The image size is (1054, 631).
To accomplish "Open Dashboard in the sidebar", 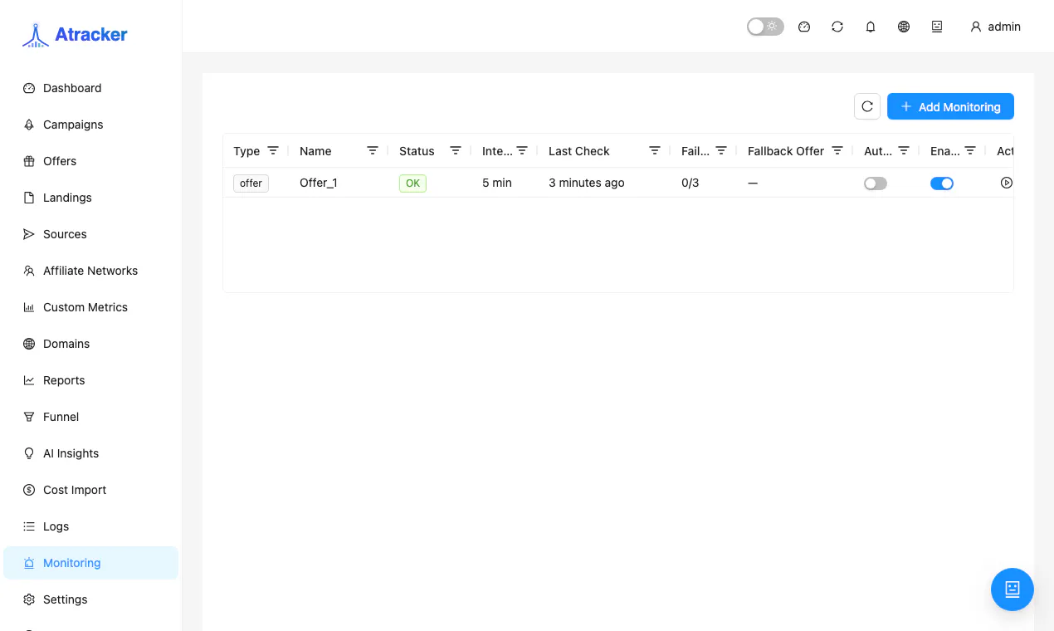I will [91, 88].
